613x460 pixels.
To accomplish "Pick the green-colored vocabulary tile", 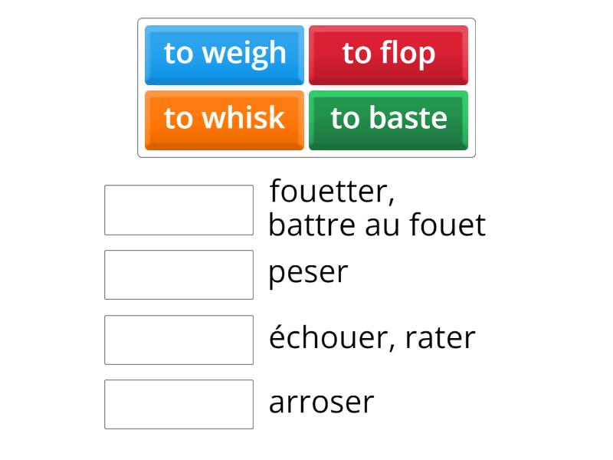I will 389,118.
